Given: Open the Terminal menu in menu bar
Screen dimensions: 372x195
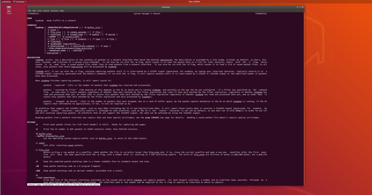Looking at the screenshot, I should coord(54,11).
